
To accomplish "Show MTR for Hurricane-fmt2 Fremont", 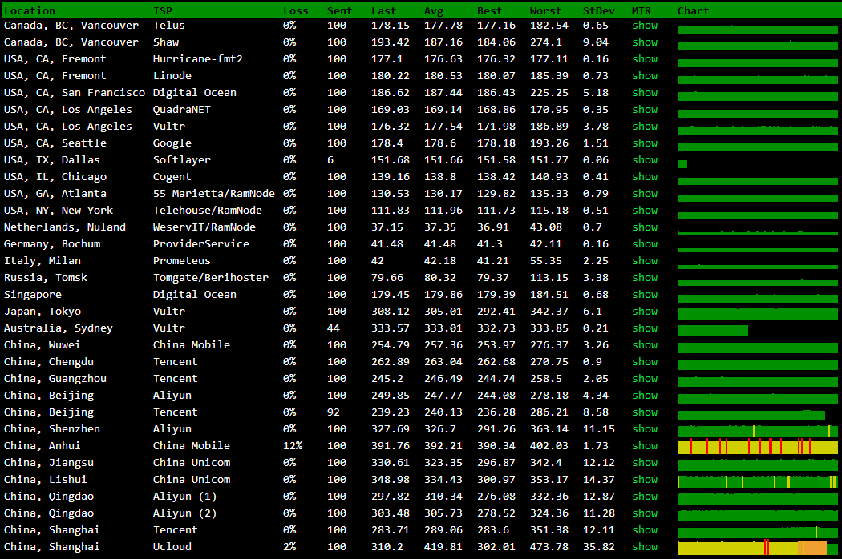I will click(645, 59).
